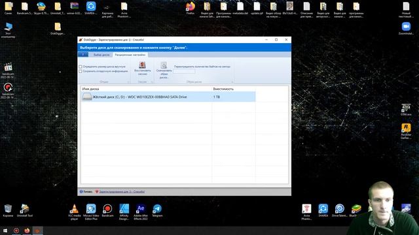
Task: Open the blue help question-mark tab
Action: 83,55
